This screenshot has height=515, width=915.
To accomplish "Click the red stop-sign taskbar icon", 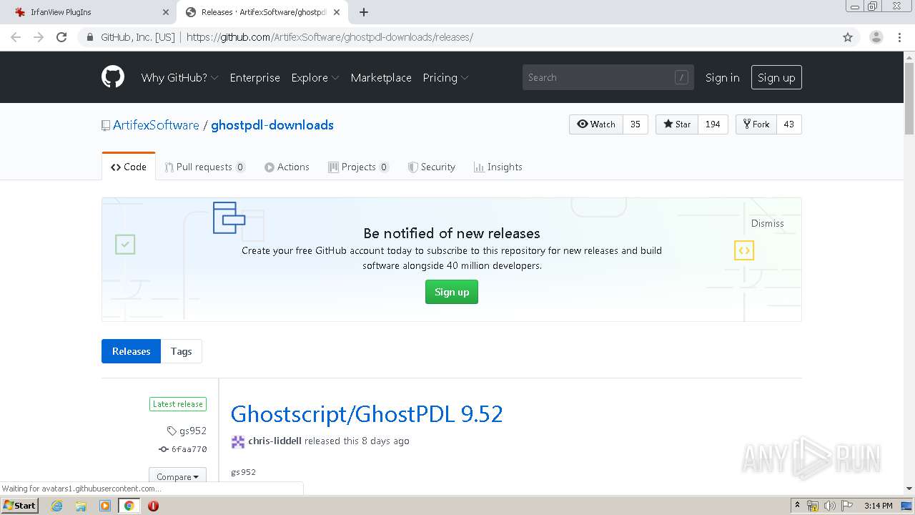I will 153,506.
